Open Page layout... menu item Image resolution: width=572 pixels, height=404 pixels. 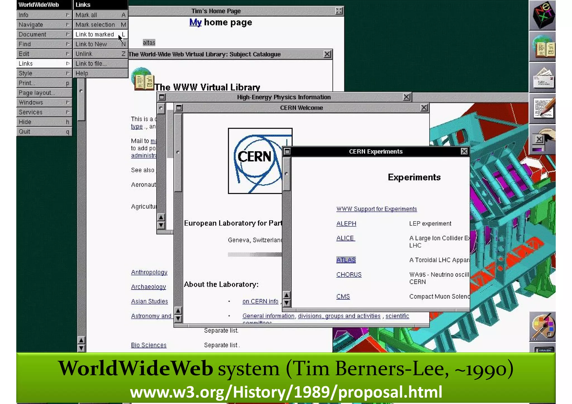click(x=44, y=93)
